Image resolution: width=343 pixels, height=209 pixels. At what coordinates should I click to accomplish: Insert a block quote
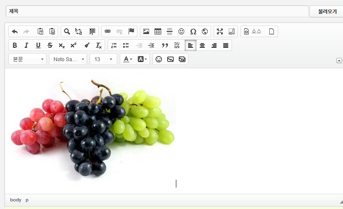coord(165,45)
